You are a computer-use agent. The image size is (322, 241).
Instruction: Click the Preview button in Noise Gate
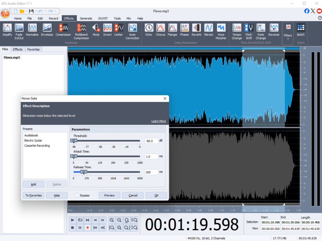109,195
